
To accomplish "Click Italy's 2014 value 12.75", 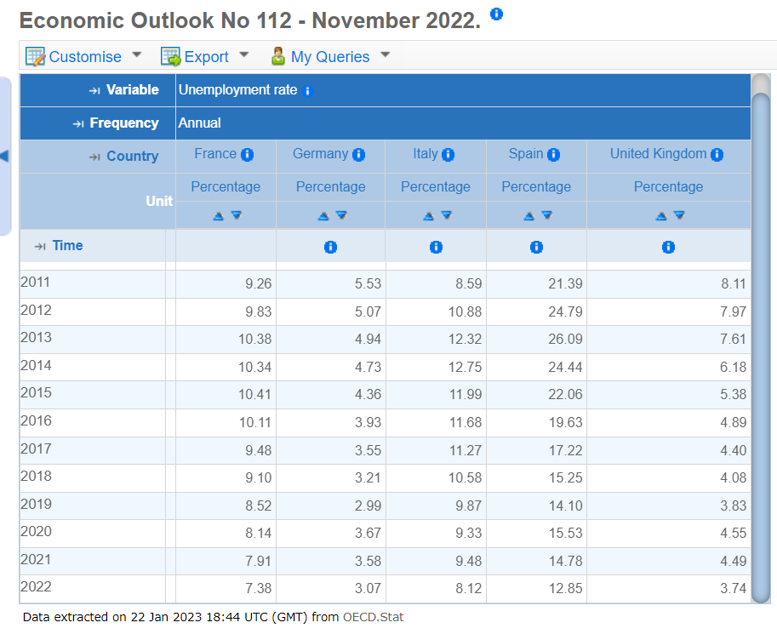I will (x=465, y=368).
